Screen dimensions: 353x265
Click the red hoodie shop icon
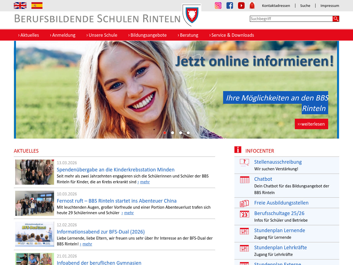click(252, 6)
